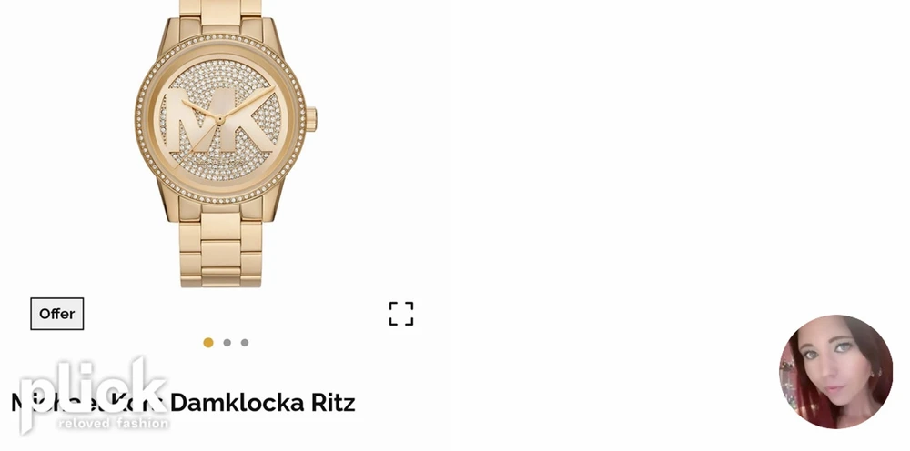This screenshot has height=451, width=910.
Task: Click the MK logo on watch dial
Action: pos(220,120)
